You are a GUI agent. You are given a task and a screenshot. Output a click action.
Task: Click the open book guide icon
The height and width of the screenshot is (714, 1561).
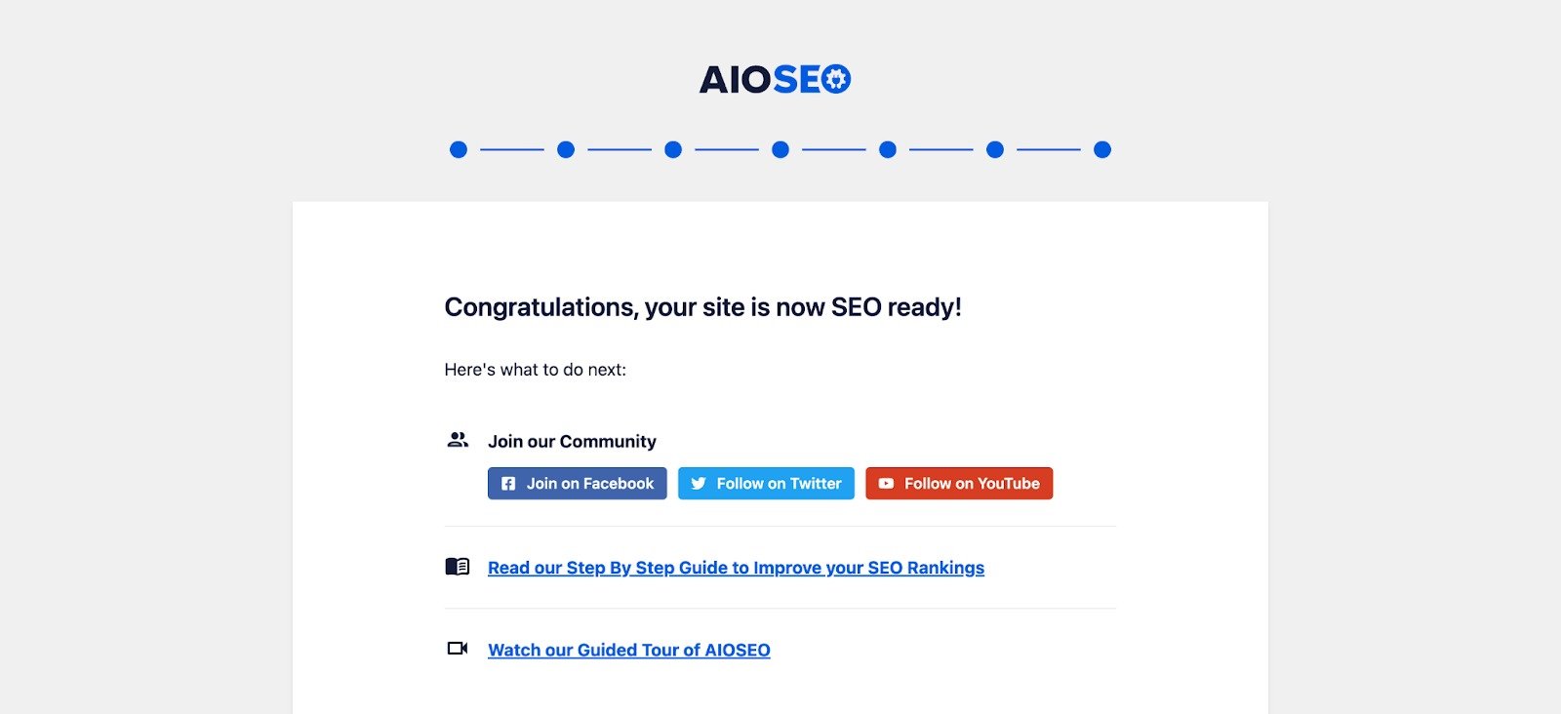458,567
